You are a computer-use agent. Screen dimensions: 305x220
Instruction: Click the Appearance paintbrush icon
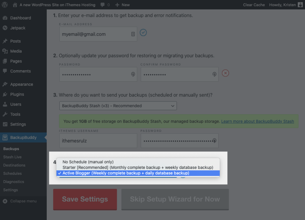pyautogui.click(x=5, y=84)
